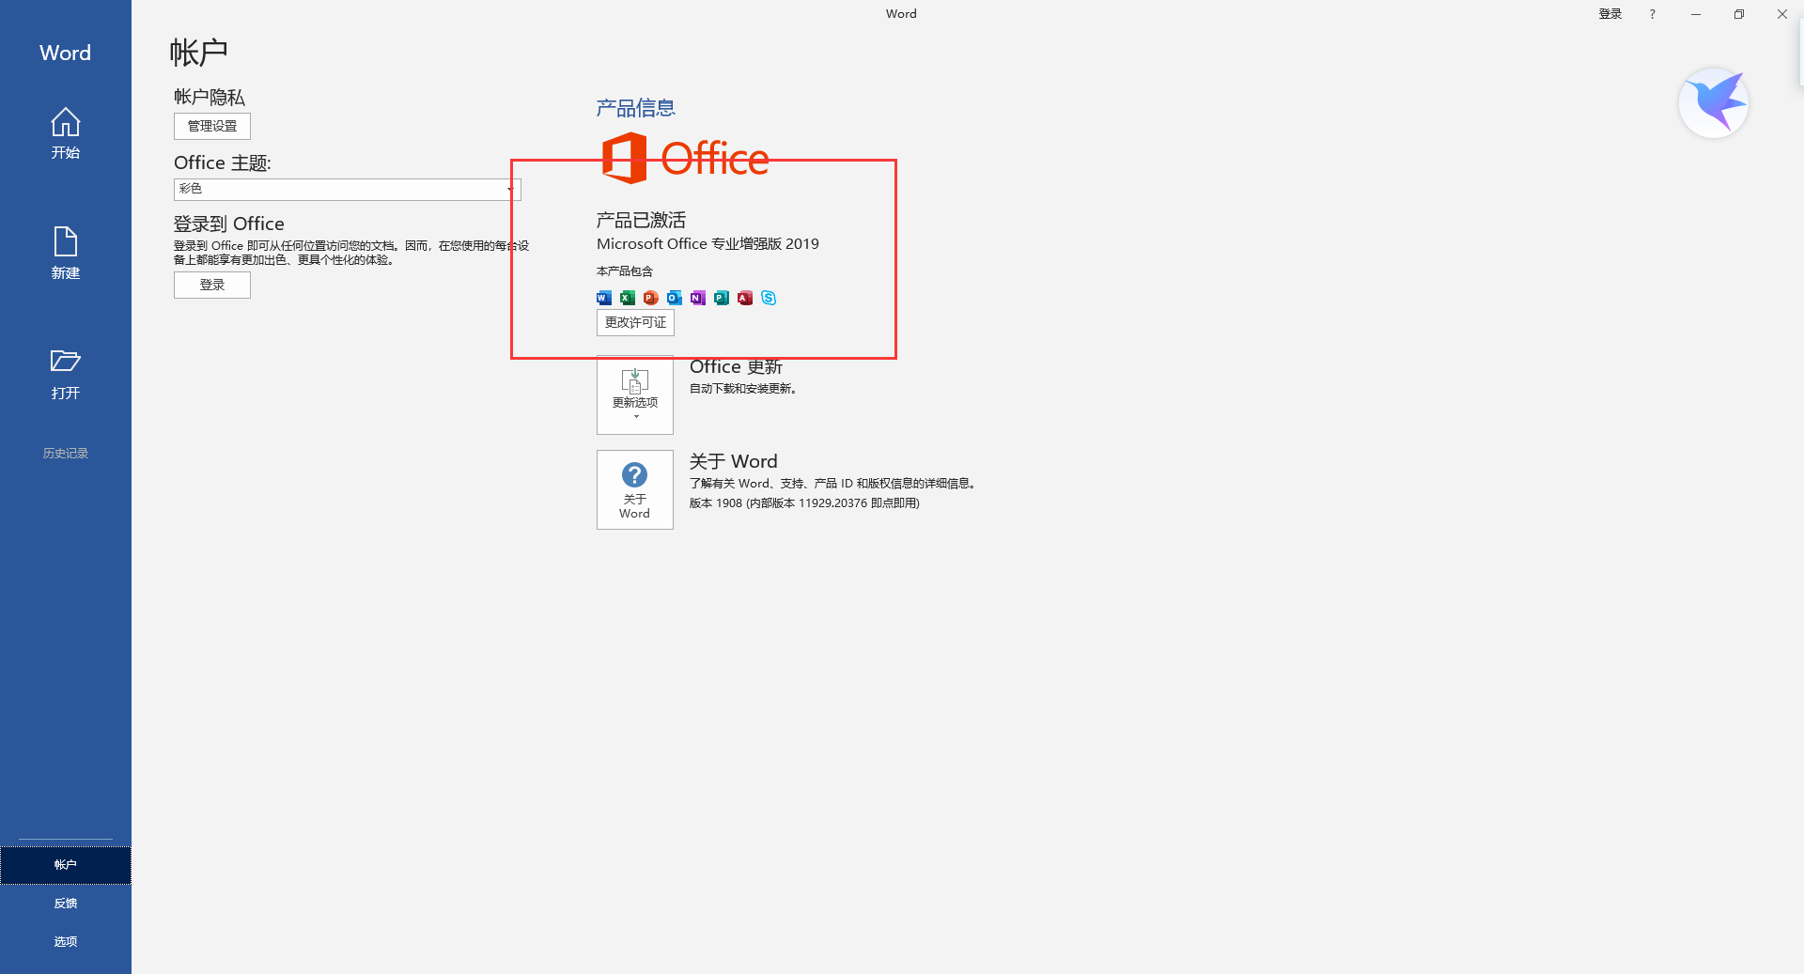Click the Skype app icon in product list
Image resolution: width=1804 pixels, height=974 pixels.
pyautogui.click(x=769, y=298)
